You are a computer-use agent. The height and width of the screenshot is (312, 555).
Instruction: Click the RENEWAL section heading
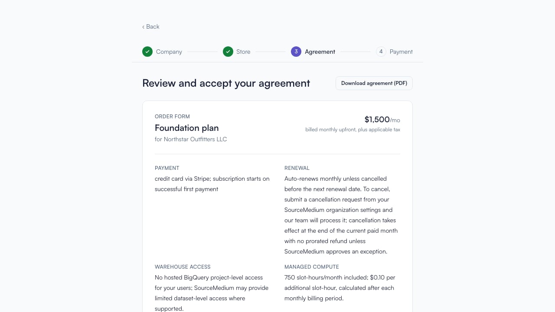click(297, 168)
